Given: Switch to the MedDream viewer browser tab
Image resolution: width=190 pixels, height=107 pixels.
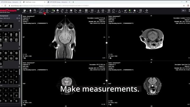Looking at the screenshot, I should 34,2.
